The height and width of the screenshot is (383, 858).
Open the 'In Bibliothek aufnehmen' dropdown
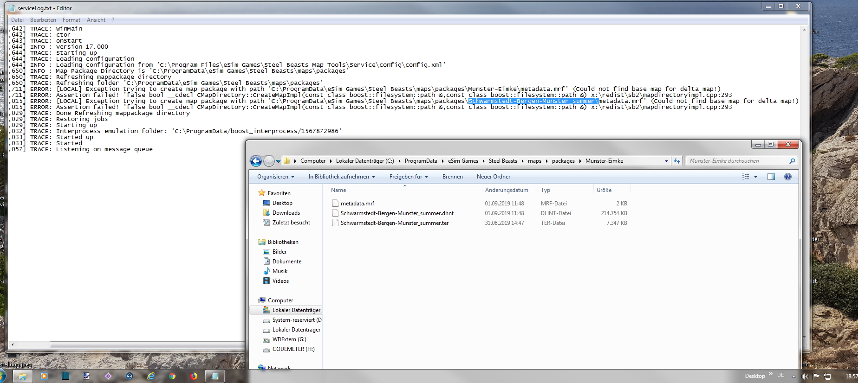[341, 177]
